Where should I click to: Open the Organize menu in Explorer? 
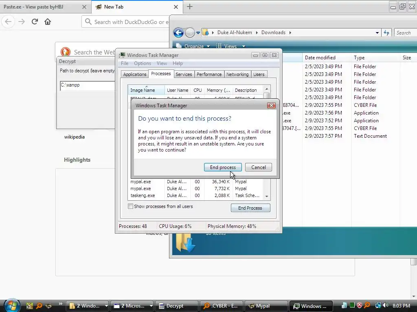click(193, 46)
